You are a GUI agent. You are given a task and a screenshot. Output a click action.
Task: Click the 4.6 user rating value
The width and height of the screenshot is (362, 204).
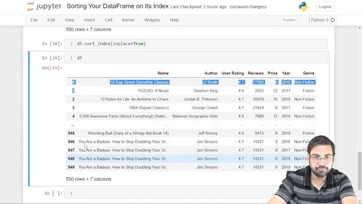[x=241, y=91]
